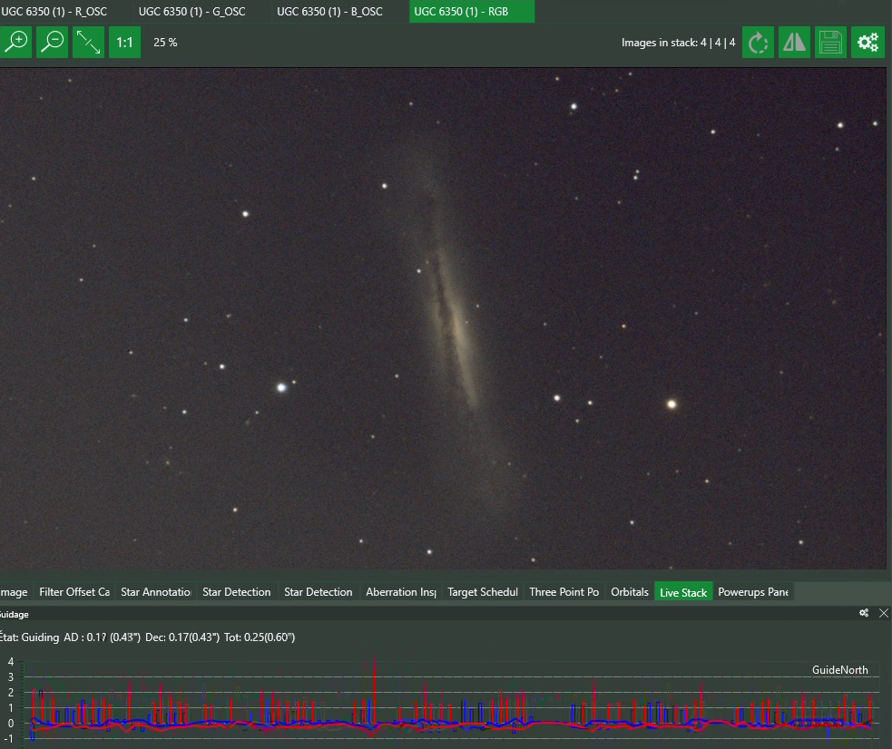Open live stack settings gears
Viewport: 892px width, 749px height.
(x=867, y=42)
